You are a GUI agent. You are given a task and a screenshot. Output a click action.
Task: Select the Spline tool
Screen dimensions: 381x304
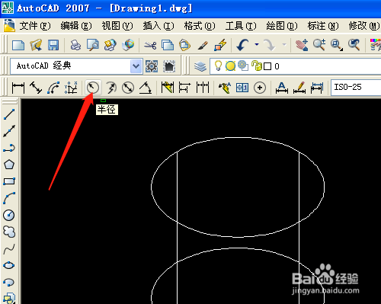(x=9, y=249)
